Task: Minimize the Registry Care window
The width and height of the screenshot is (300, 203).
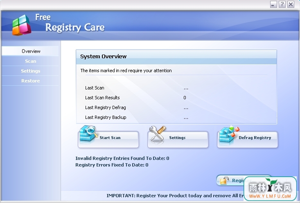Action: pyautogui.click(x=273, y=4)
